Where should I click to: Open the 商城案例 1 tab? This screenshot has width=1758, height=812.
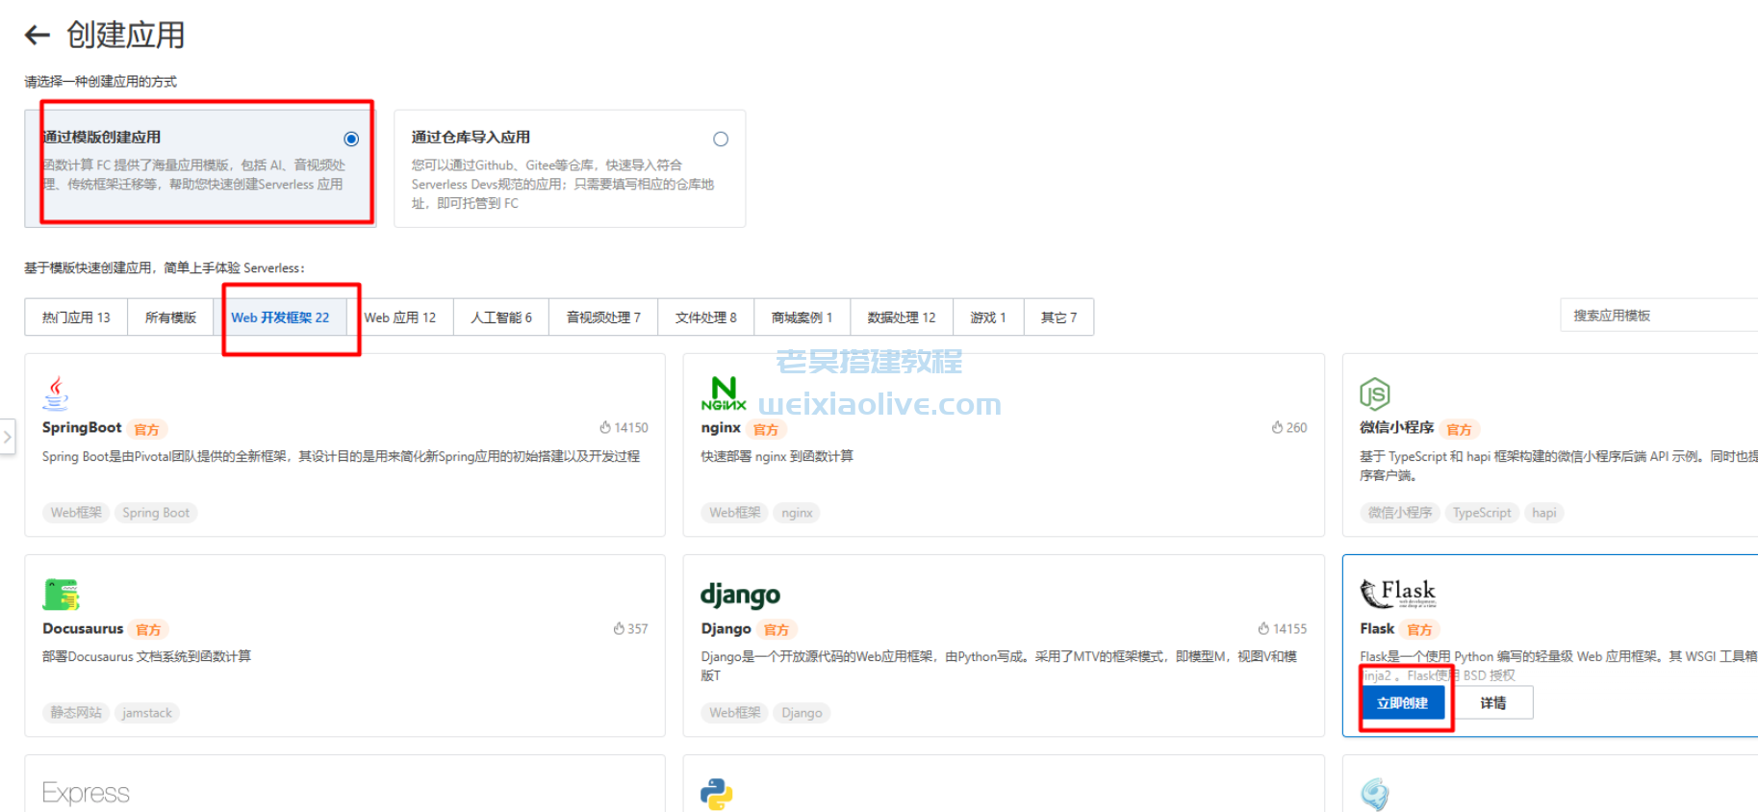(802, 317)
